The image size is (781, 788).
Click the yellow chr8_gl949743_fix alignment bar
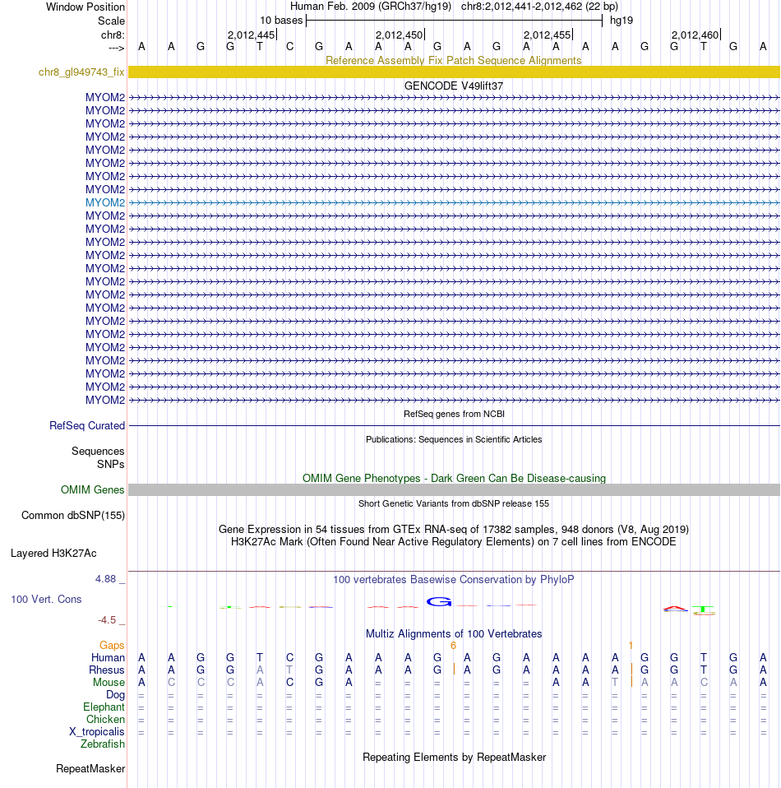(454, 72)
